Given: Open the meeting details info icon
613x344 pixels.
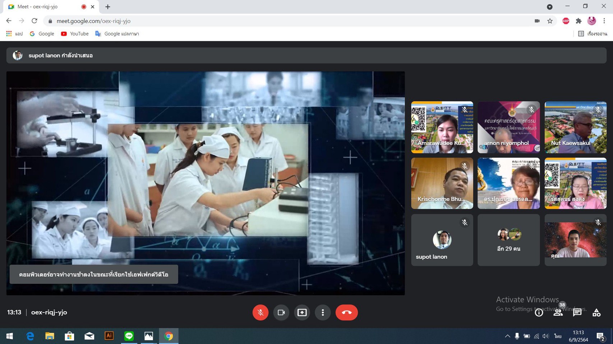Looking at the screenshot, I should click(539, 312).
